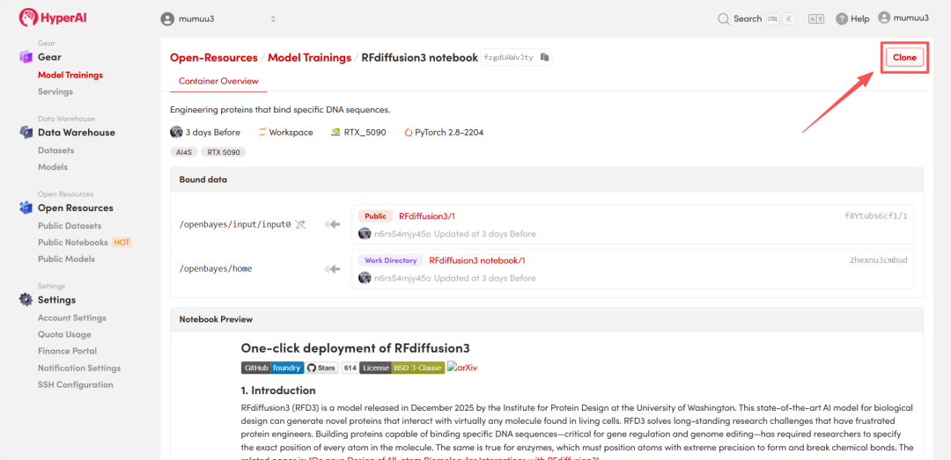The height and width of the screenshot is (460, 951).
Task: Open the Search magnifier in the top bar
Action: 724,18
